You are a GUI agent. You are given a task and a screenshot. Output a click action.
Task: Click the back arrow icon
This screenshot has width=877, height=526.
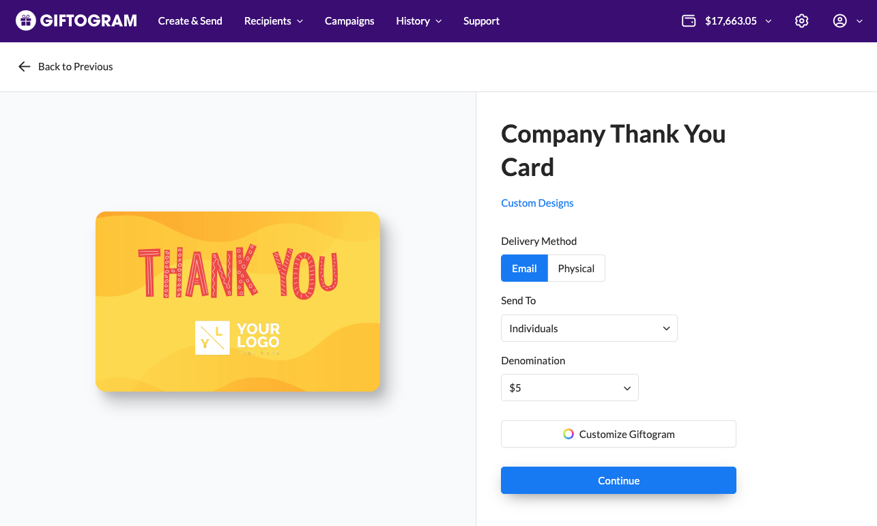pyautogui.click(x=25, y=66)
